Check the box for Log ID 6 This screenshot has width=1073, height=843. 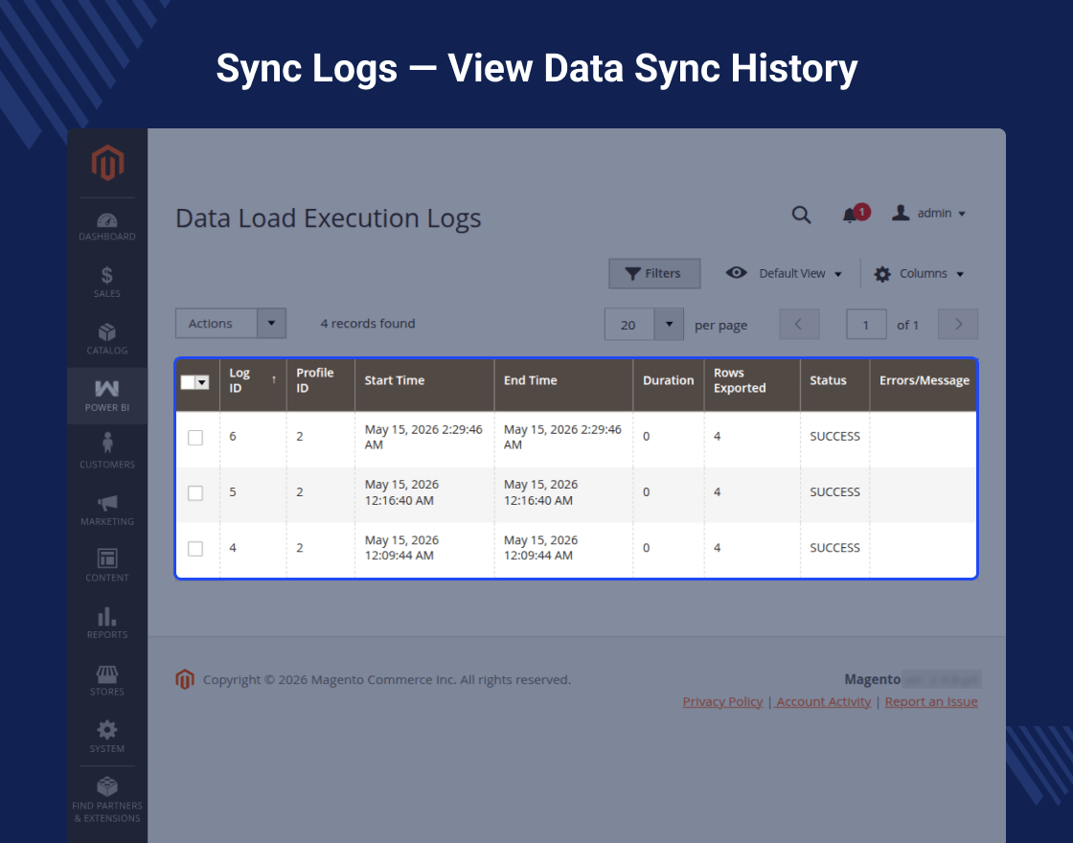coord(195,437)
